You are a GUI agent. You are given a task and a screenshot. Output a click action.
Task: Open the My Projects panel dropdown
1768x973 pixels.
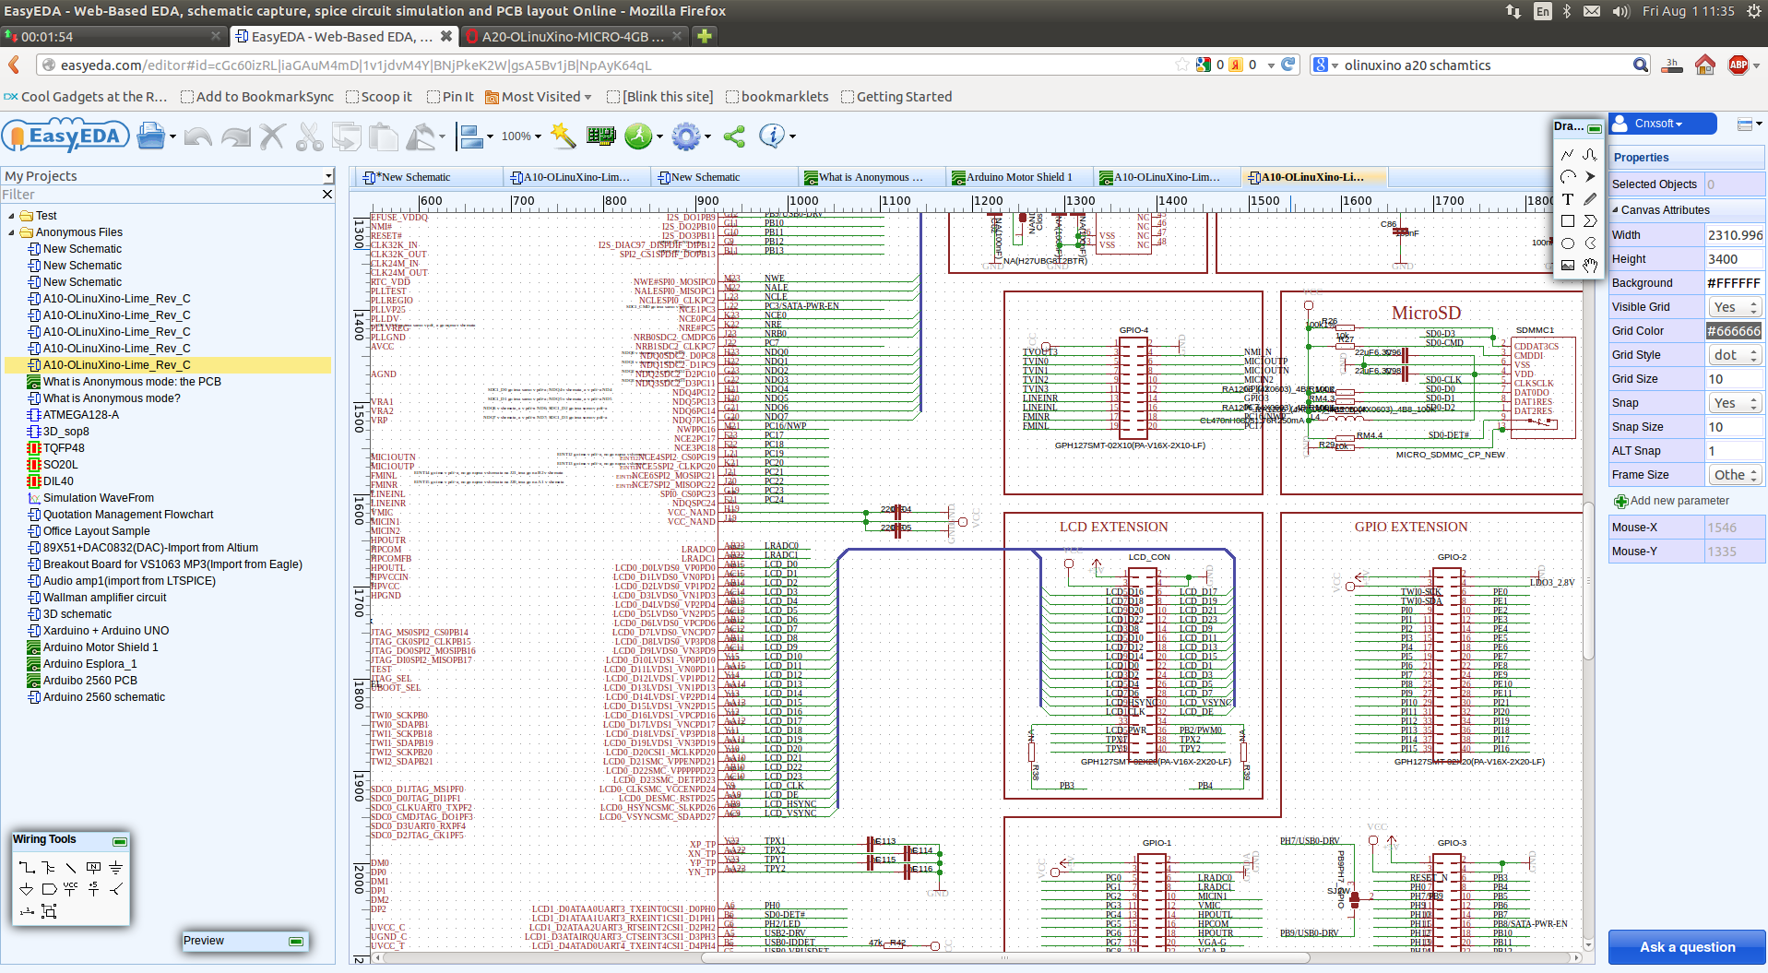328,176
